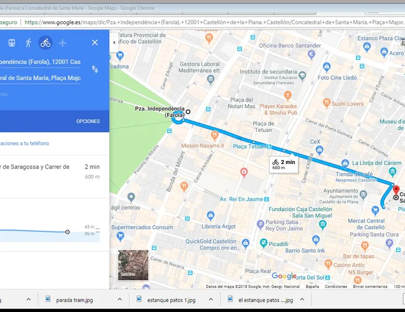Click the Foto Cine Lledó shopping marker
The image size is (405, 312).
click(x=327, y=67)
